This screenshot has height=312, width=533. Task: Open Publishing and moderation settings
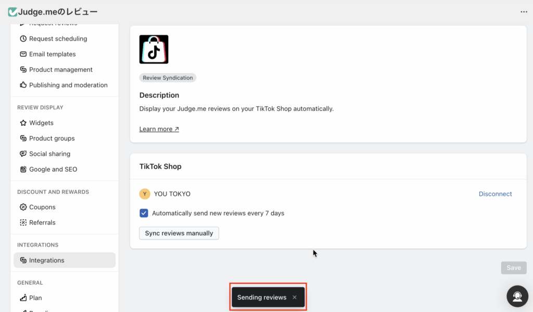pyautogui.click(x=68, y=85)
